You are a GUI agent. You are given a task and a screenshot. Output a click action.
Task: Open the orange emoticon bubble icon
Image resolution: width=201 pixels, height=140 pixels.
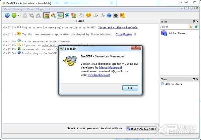click(x=88, y=15)
